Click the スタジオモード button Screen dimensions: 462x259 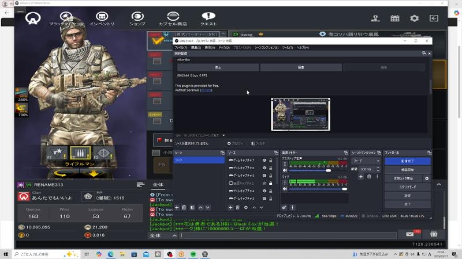(x=407, y=187)
